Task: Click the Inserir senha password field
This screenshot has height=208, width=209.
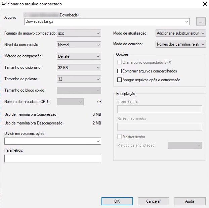Action: pos(159,109)
